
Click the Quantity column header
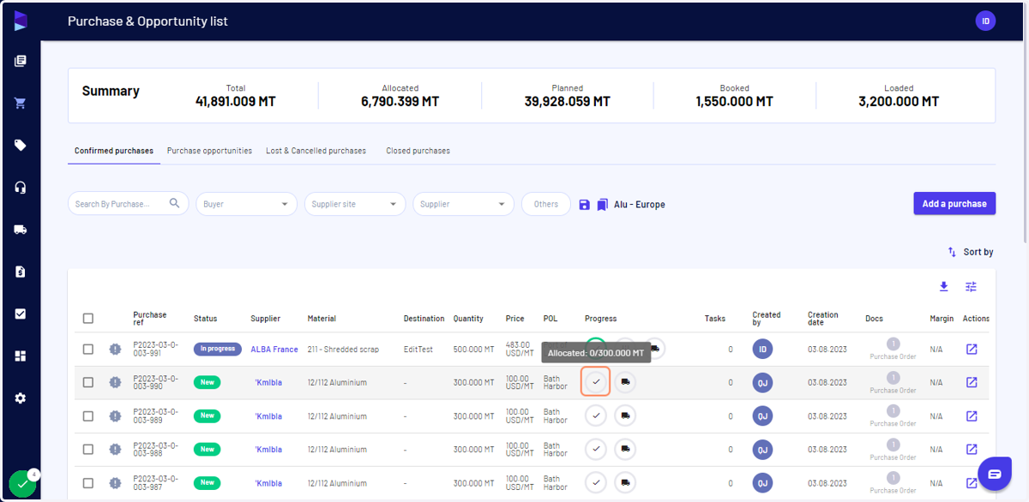coord(468,319)
